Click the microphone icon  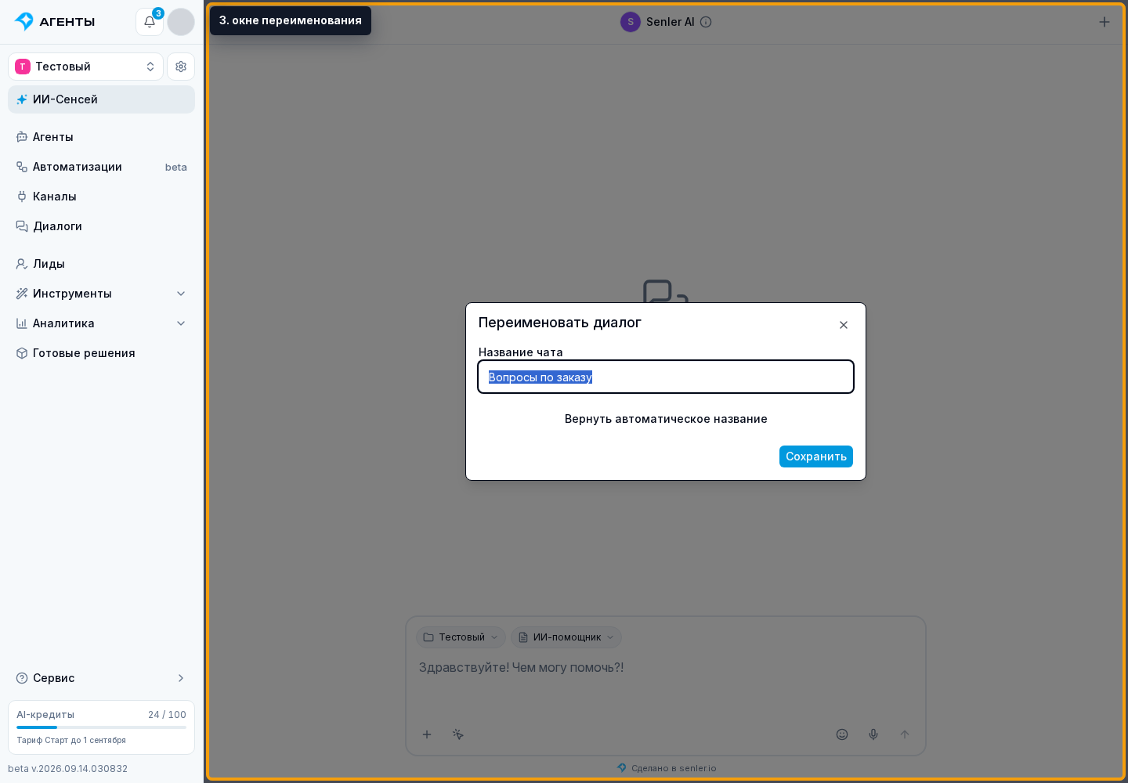[873, 734]
